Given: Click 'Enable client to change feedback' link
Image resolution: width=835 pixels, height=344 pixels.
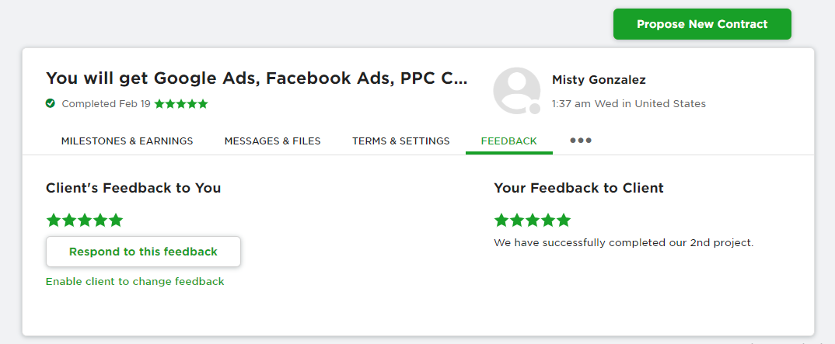Looking at the screenshot, I should (x=135, y=281).
